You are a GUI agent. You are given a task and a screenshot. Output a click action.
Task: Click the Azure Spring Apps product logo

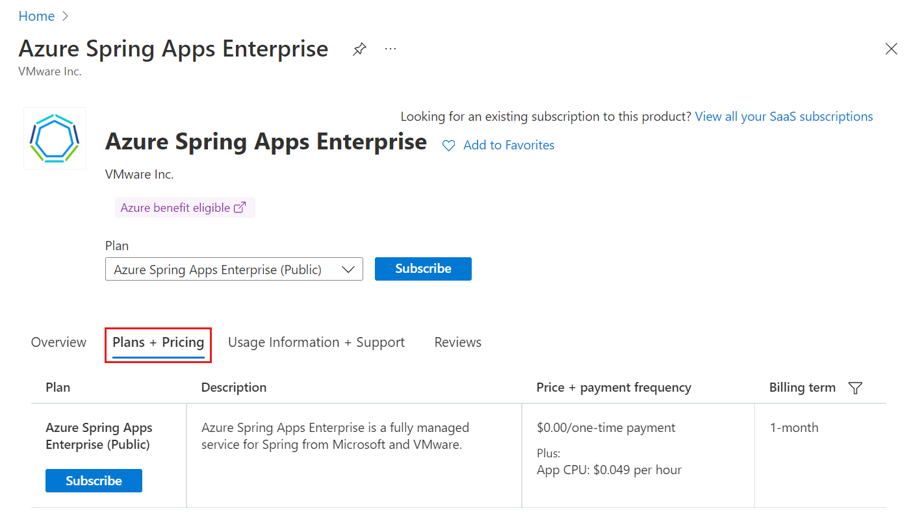[x=55, y=138]
